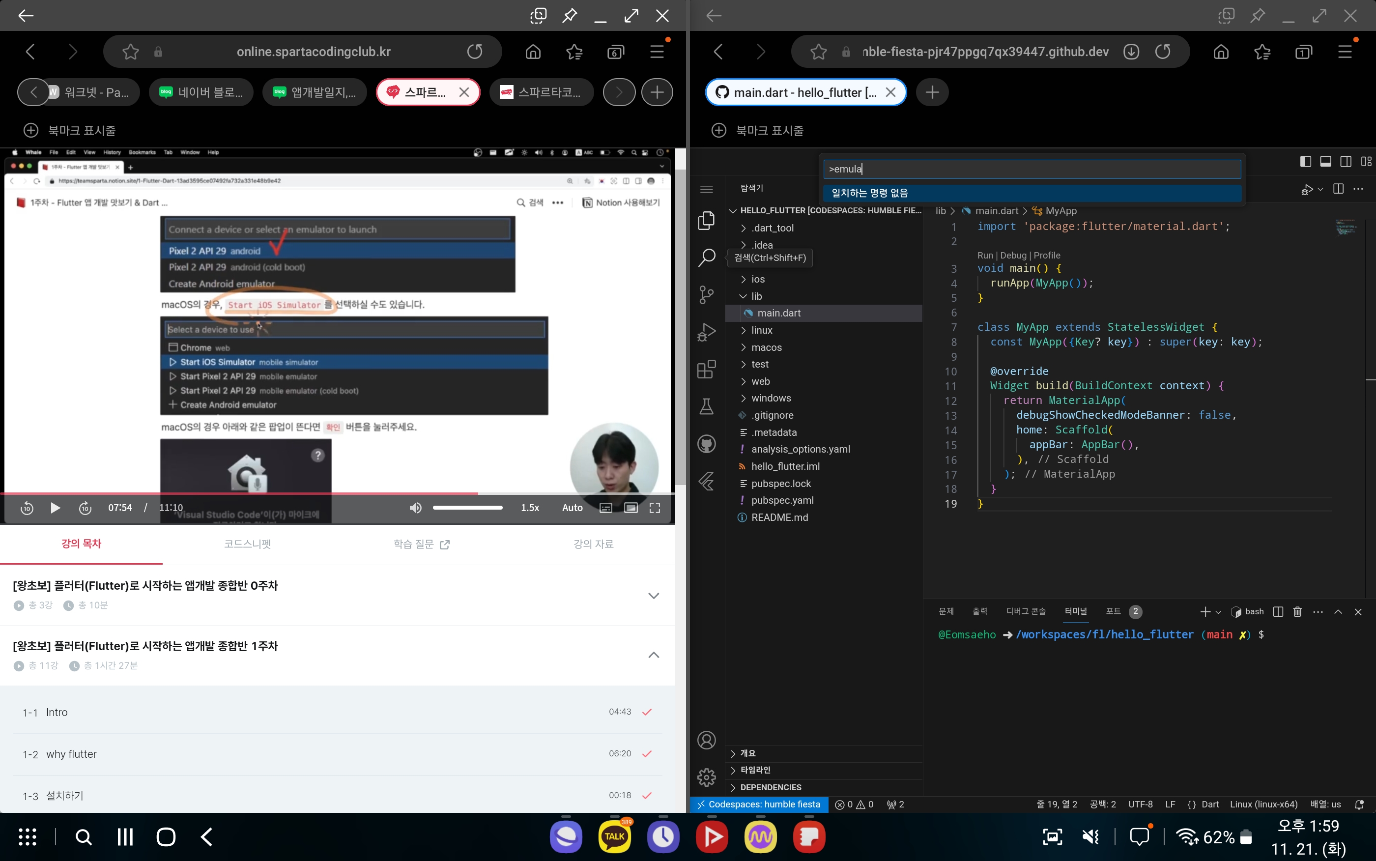Open the KakaoTalk app in the taskbar
The width and height of the screenshot is (1376, 861).
pyautogui.click(x=615, y=836)
